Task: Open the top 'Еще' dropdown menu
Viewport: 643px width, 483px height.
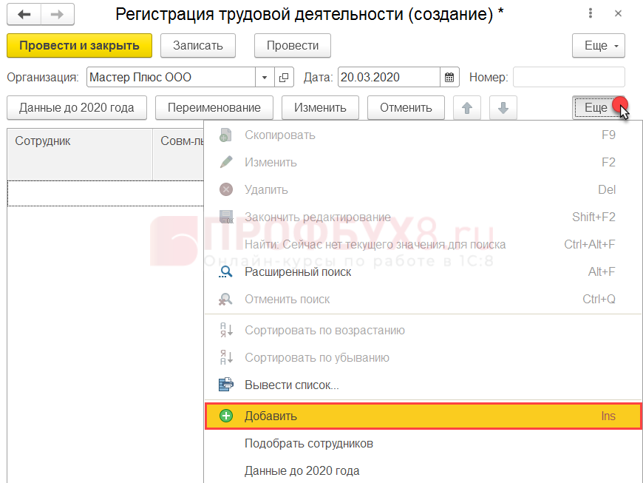Action: pos(599,46)
